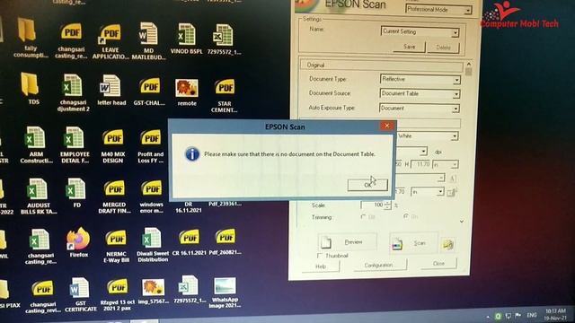
Task: Open the MD MATLEBUD Word document icon
Action: [148, 41]
